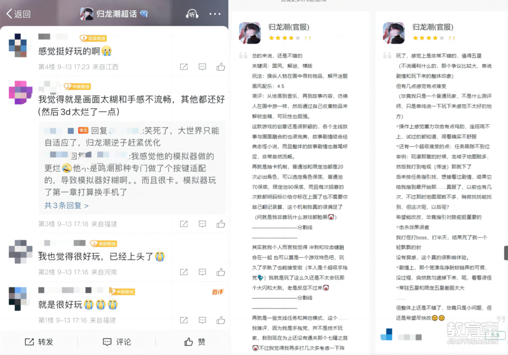Select the 第4楼 9-13 17:23 来自江西 line
The width and height of the screenshot is (508, 355).
click(x=78, y=67)
